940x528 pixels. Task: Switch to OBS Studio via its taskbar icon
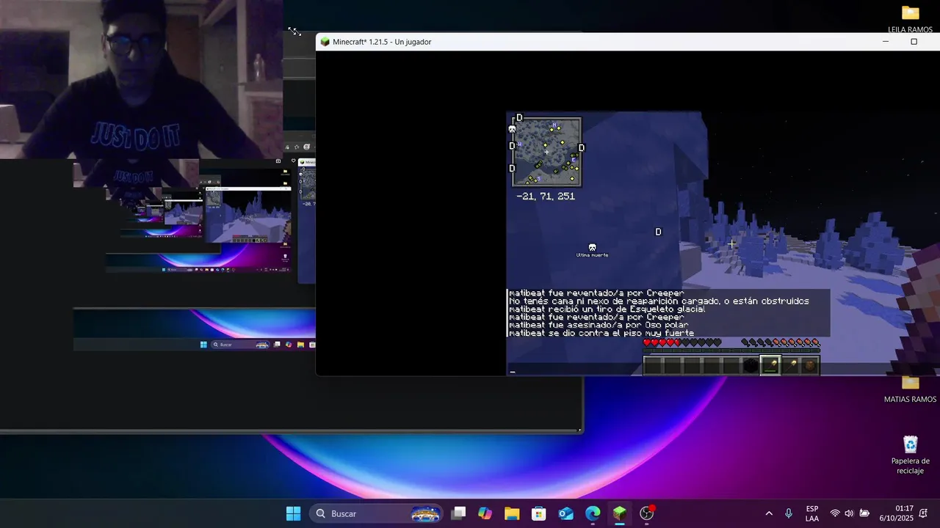(647, 513)
